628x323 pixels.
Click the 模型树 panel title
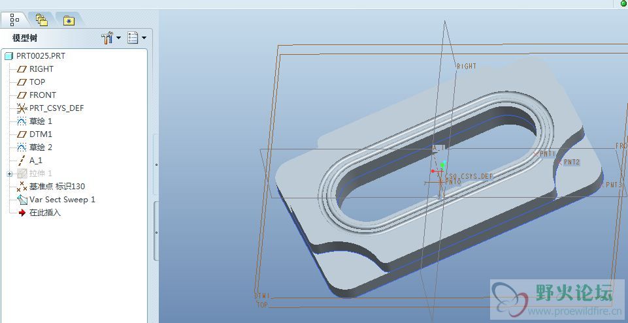click(x=25, y=38)
